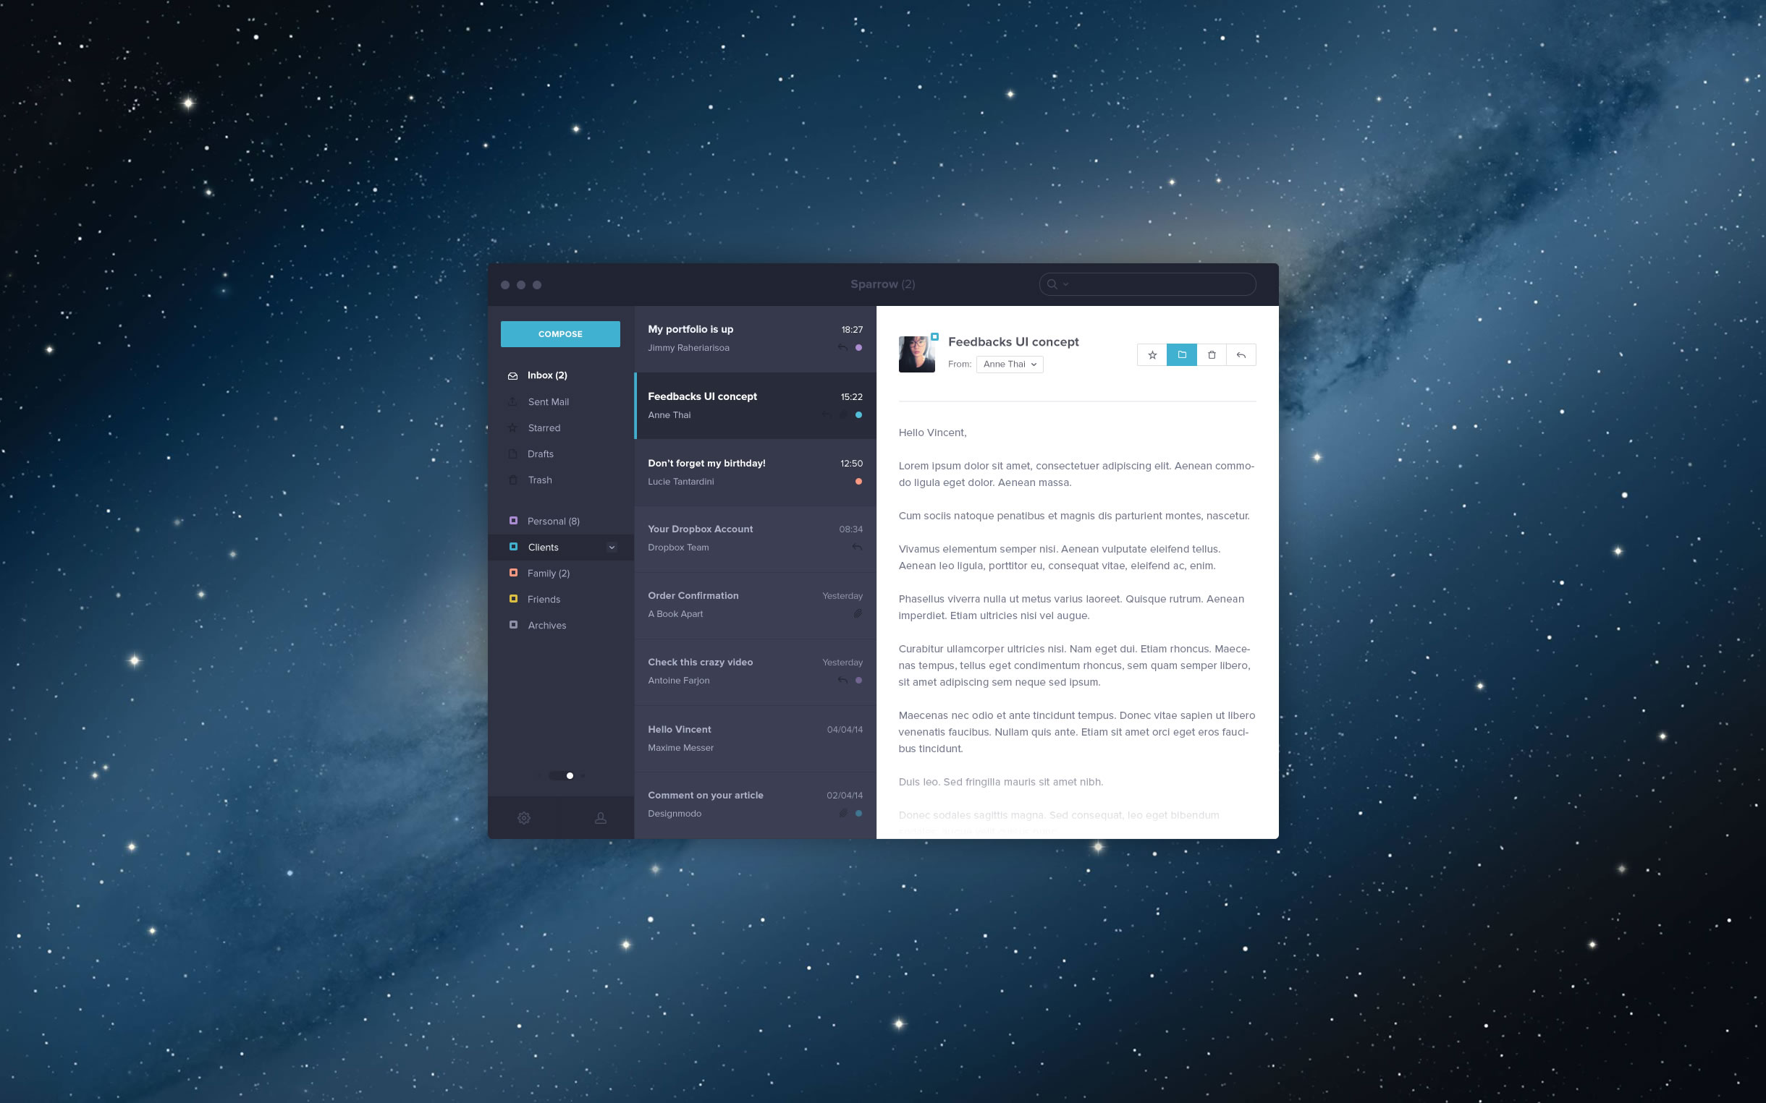The image size is (1766, 1103).
Task: Toggle unread indicator on Feedbacks email
Action: click(861, 416)
